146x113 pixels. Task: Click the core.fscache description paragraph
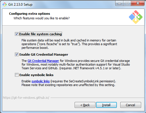[69, 44]
